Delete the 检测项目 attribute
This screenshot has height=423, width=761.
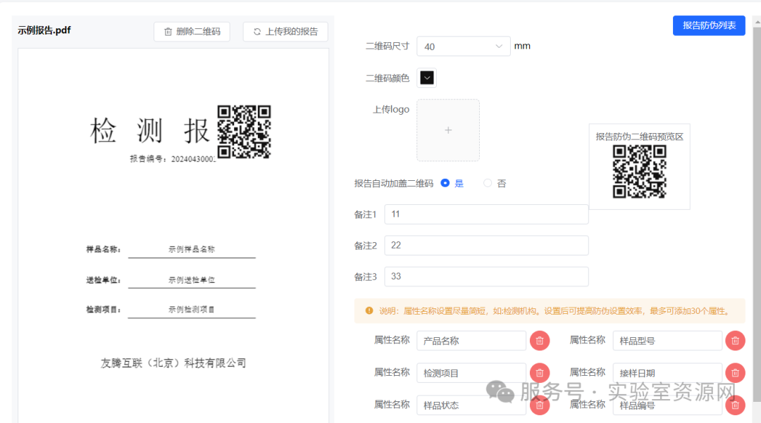coord(539,372)
